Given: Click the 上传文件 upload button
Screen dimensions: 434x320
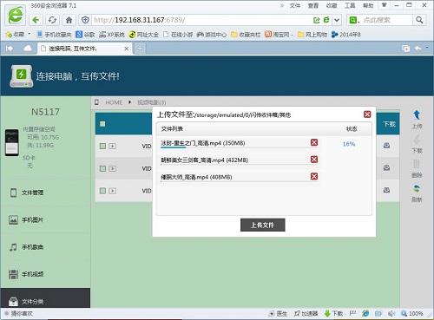Looking at the screenshot, I should 263,225.
